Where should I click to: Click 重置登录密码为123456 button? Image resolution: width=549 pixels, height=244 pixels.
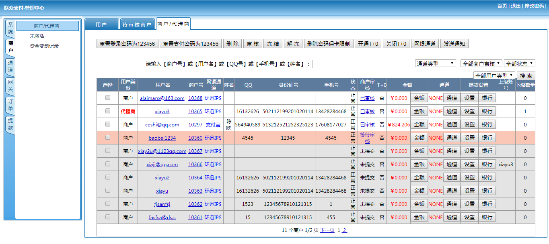click(x=127, y=44)
